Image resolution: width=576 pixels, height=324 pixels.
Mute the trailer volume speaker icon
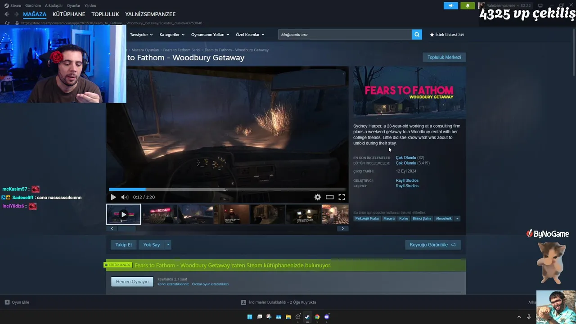tap(125, 197)
